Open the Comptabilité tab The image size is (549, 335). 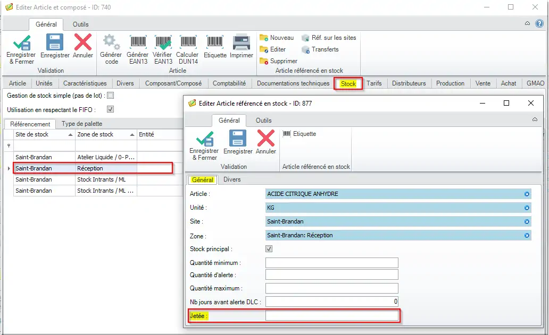click(229, 83)
